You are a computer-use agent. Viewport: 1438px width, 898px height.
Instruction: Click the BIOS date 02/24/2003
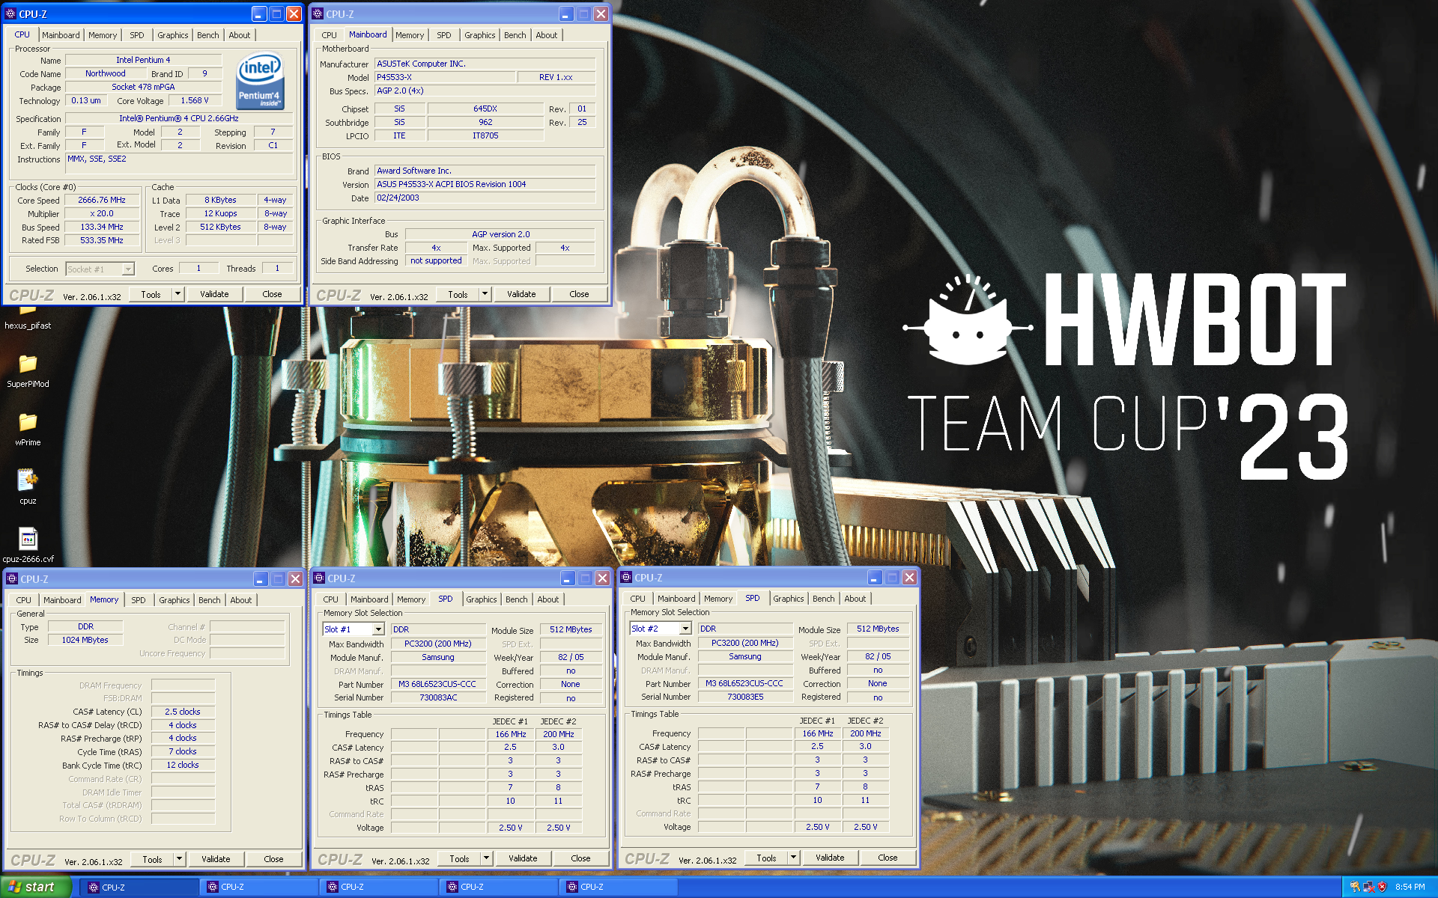(x=485, y=198)
